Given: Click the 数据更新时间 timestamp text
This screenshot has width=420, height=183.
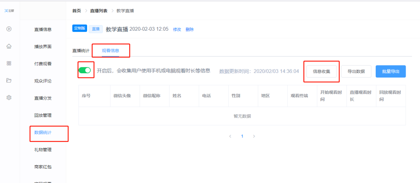Looking at the screenshot, I should [259, 71].
